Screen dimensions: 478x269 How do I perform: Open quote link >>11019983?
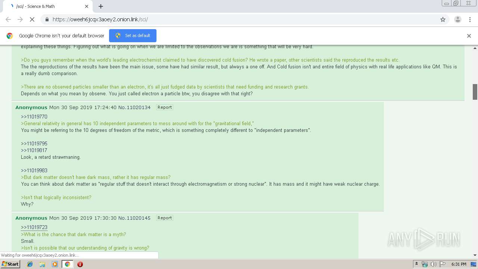click(34, 171)
